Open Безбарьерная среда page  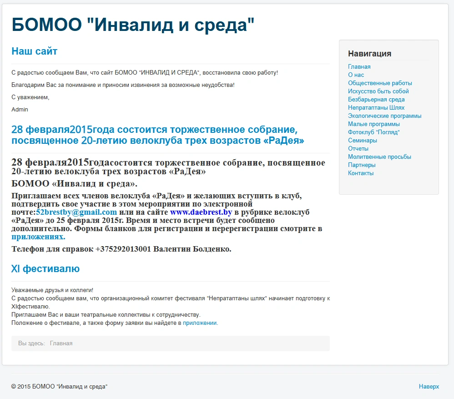point(376,99)
